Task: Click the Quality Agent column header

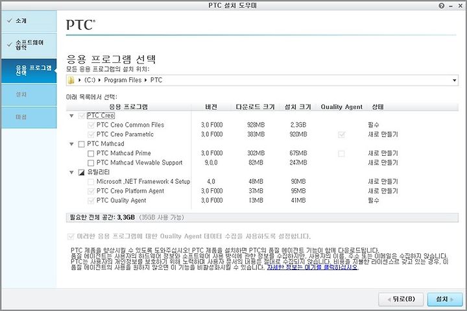Action: point(342,106)
